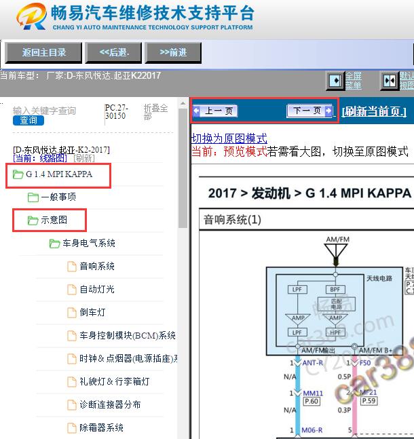Click the 车身控制模块(BCM)系统 document icon
This screenshot has width=414, height=439.
[72, 335]
